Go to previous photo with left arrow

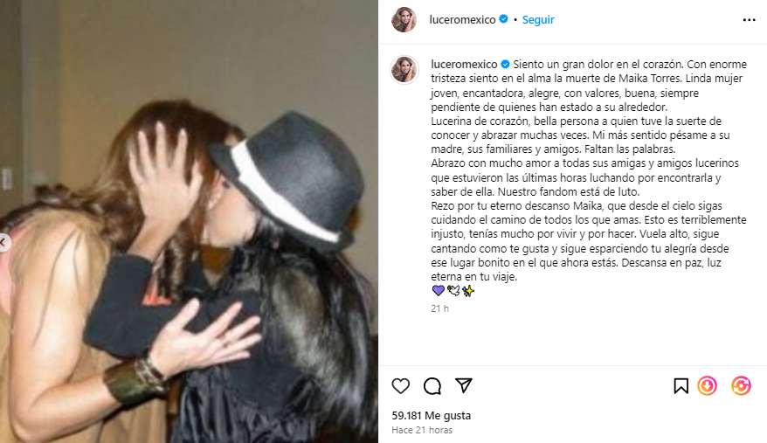pos(3,242)
